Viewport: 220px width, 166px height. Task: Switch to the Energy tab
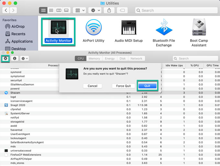110,58
